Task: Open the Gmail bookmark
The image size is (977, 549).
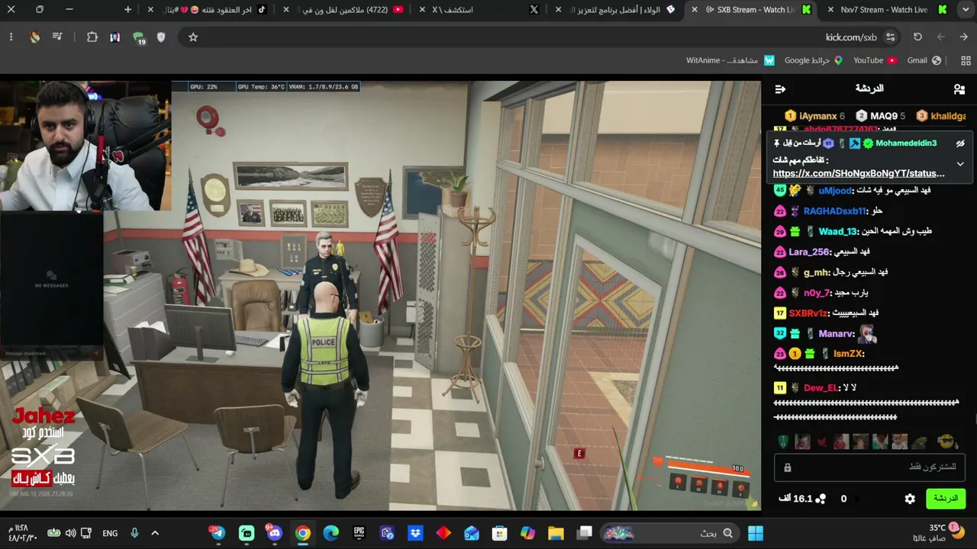Action: coord(924,60)
